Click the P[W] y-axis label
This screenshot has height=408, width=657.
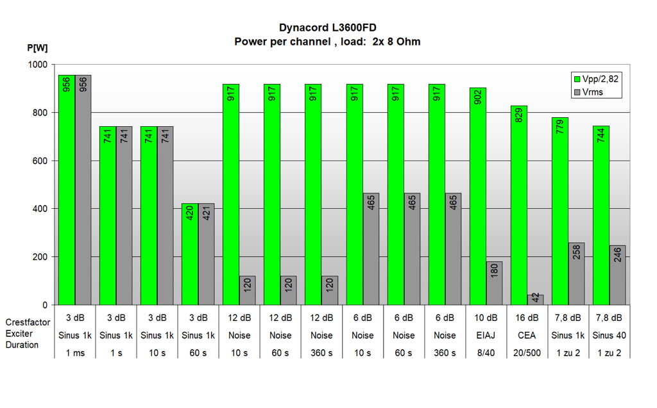pos(37,48)
